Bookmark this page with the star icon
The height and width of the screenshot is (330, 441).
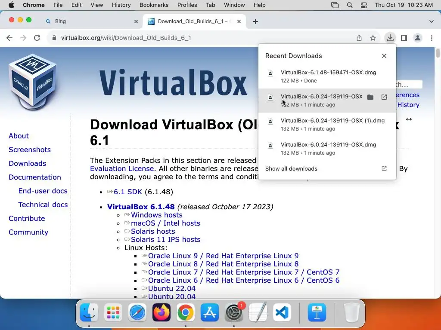[x=373, y=38]
